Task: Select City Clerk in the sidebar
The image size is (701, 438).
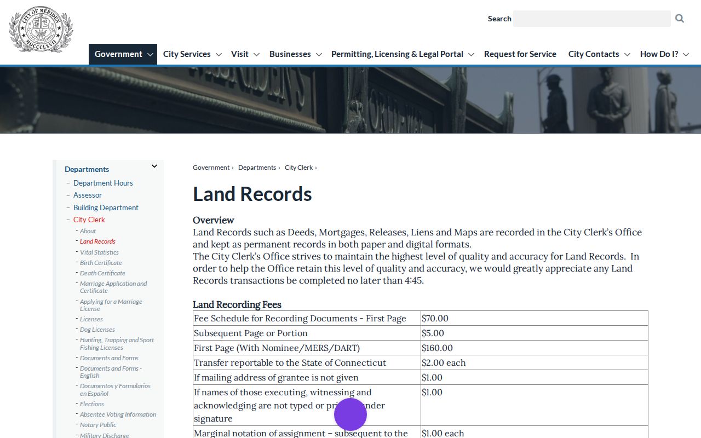Action: [89, 220]
